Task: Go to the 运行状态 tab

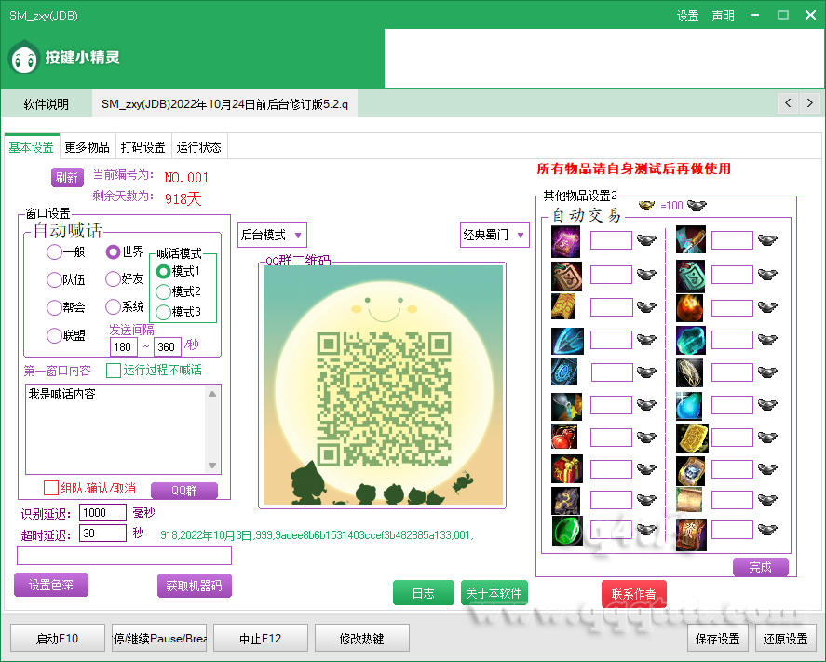Action: tap(199, 147)
